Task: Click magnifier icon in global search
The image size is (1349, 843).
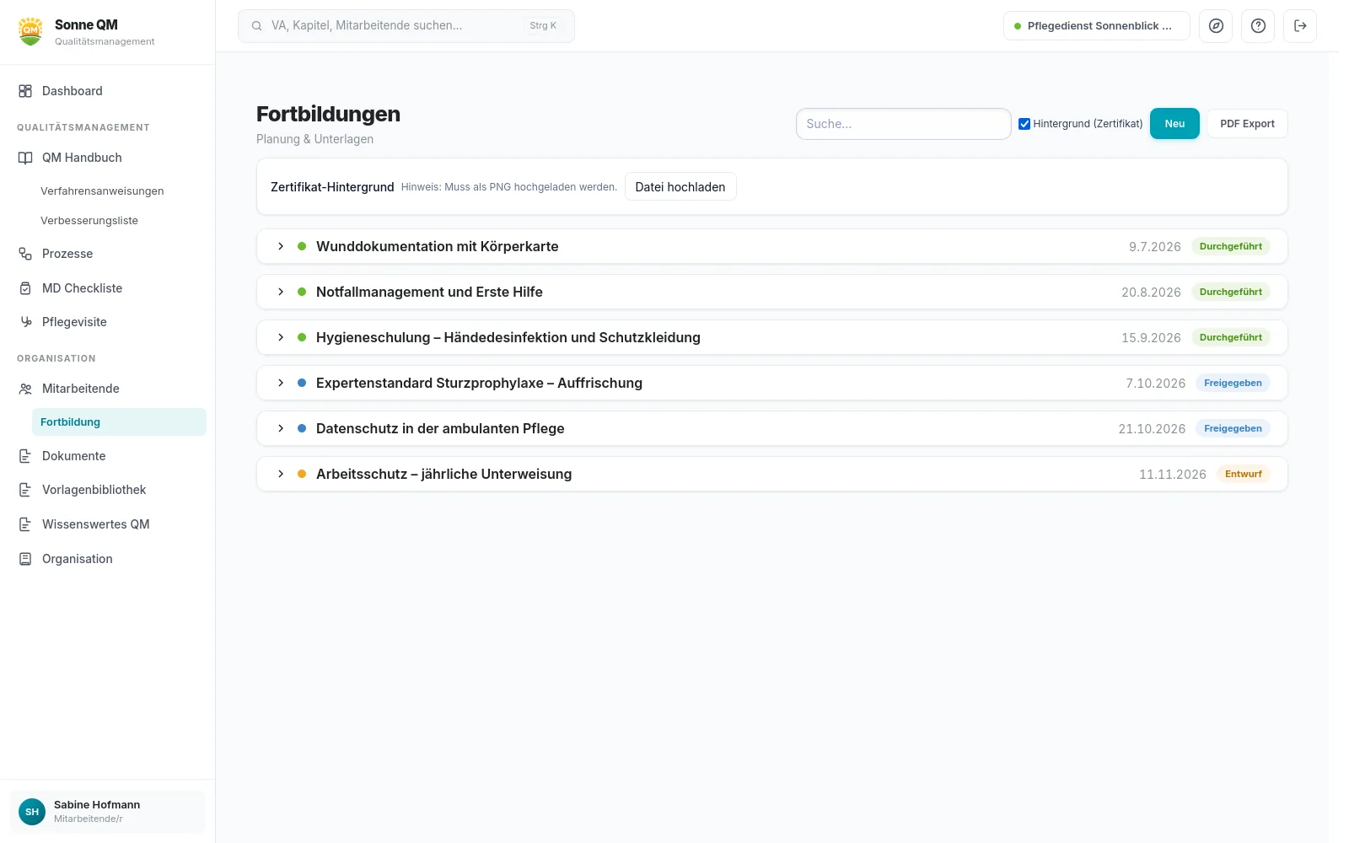Action: click(256, 26)
